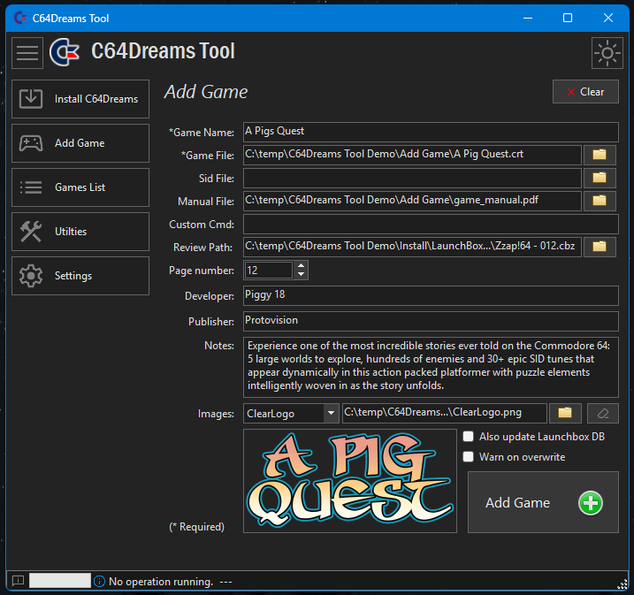Viewport: 634px width, 595px height.
Task: Click the Publisher field Protovision
Action: (x=431, y=321)
